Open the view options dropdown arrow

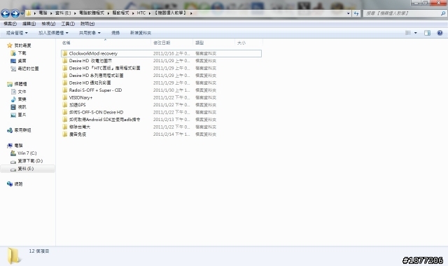(x=415, y=33)
